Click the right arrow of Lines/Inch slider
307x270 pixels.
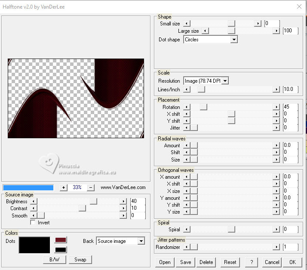pos(276,90)
